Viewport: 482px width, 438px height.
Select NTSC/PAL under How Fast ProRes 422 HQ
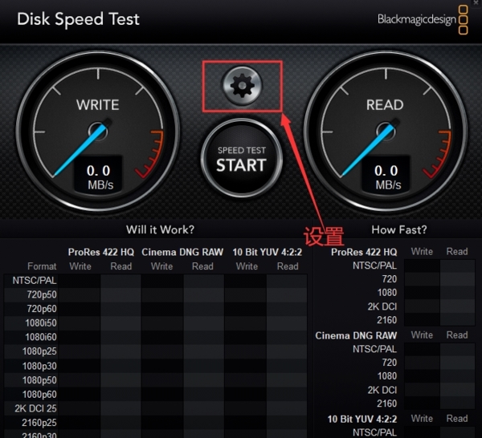(x=374, y=266)
